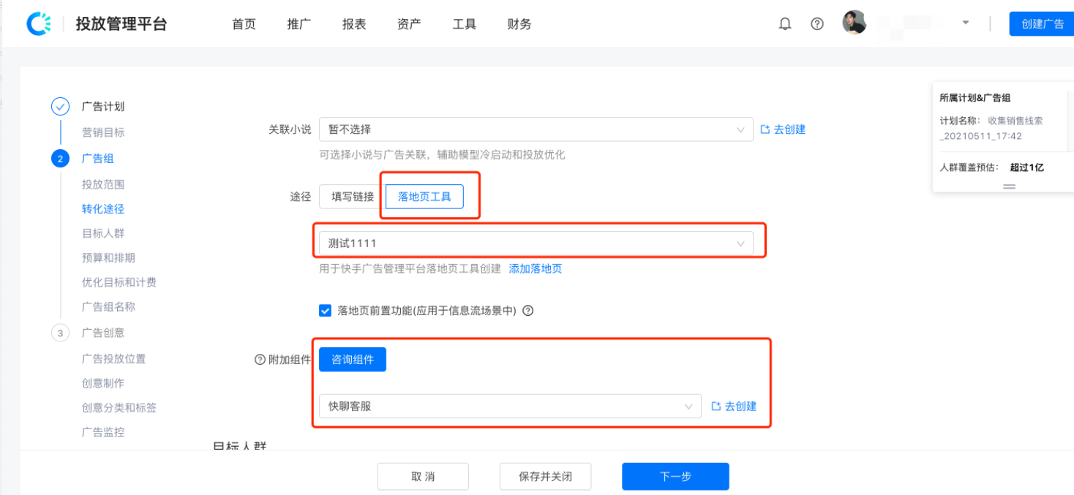
Task: Go to the 财务 menu
Action: (519, 24)
